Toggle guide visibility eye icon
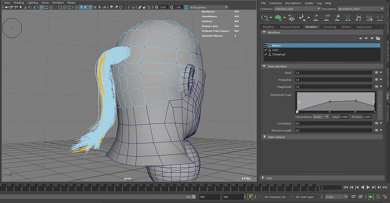Viewport: 390px width, 203px height. coord(327,17)
